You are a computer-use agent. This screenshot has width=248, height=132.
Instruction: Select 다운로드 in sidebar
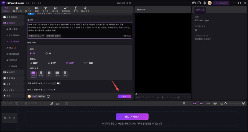pyautogui.click(x=14, y=90)
